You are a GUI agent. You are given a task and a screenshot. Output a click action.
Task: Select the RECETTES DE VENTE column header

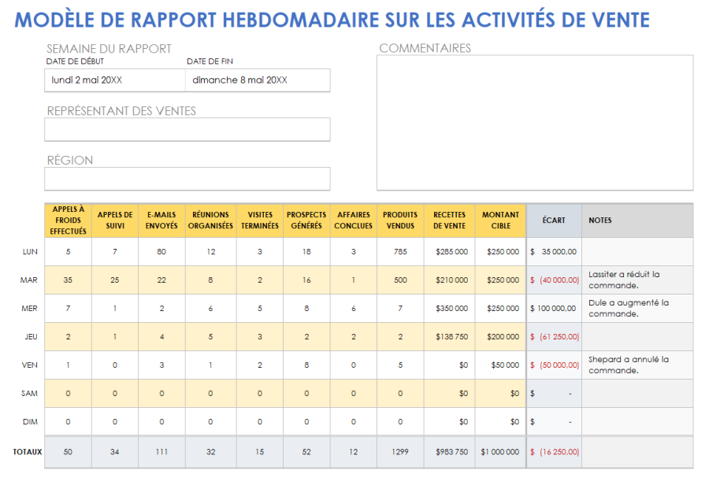point(448,220)
